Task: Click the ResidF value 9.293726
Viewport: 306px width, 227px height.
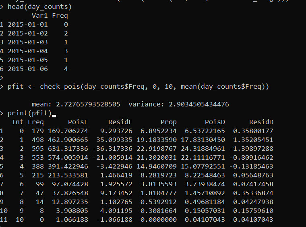Action: 116,131
